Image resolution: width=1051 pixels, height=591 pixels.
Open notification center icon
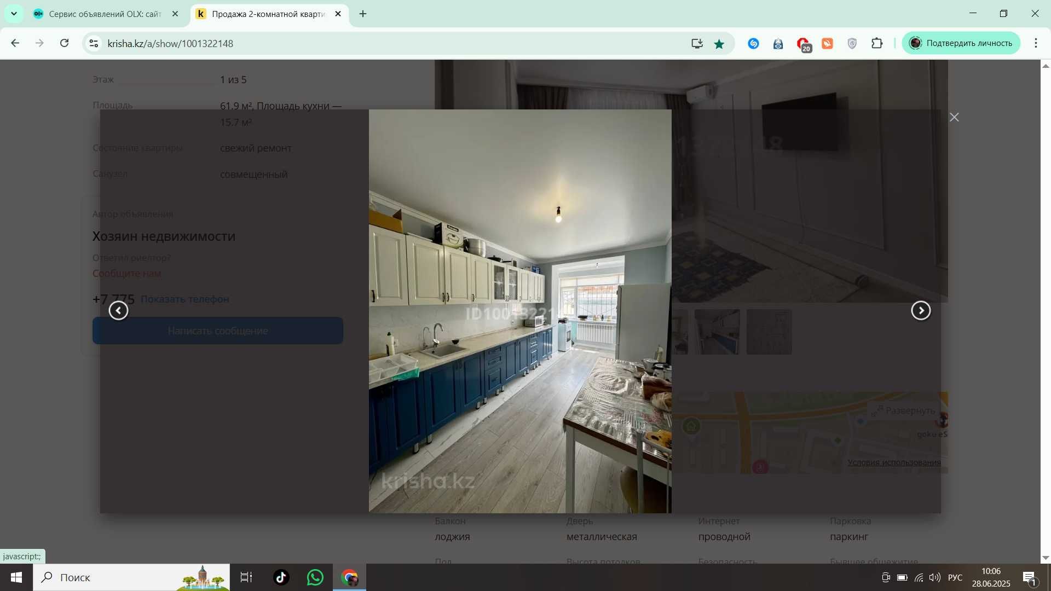(x=1030, y=577)
